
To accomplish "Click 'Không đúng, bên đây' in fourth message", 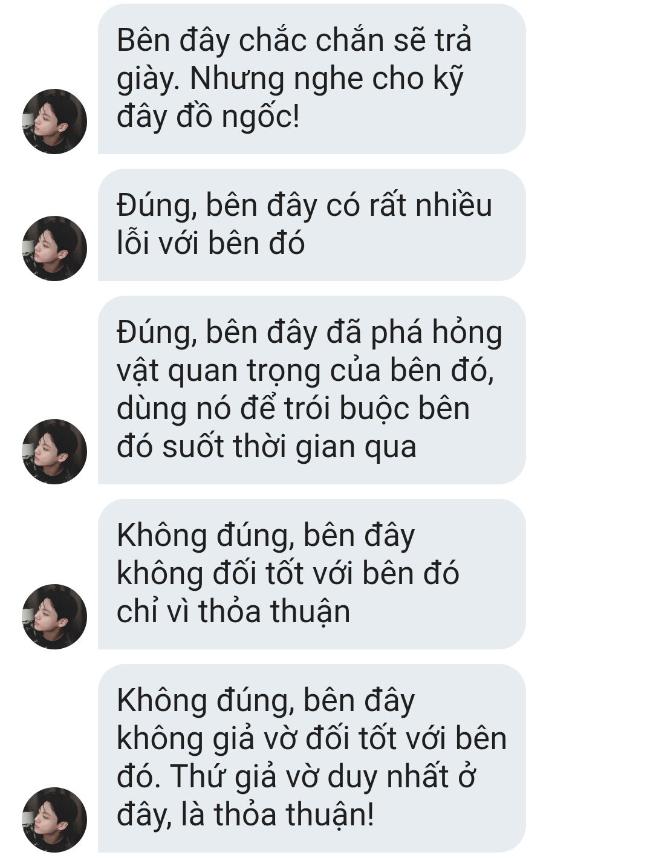I will [266, 536].
